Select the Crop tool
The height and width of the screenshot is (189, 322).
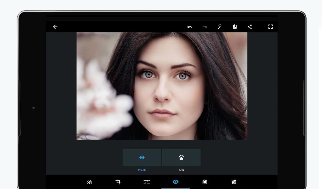(x=118, y=182)
